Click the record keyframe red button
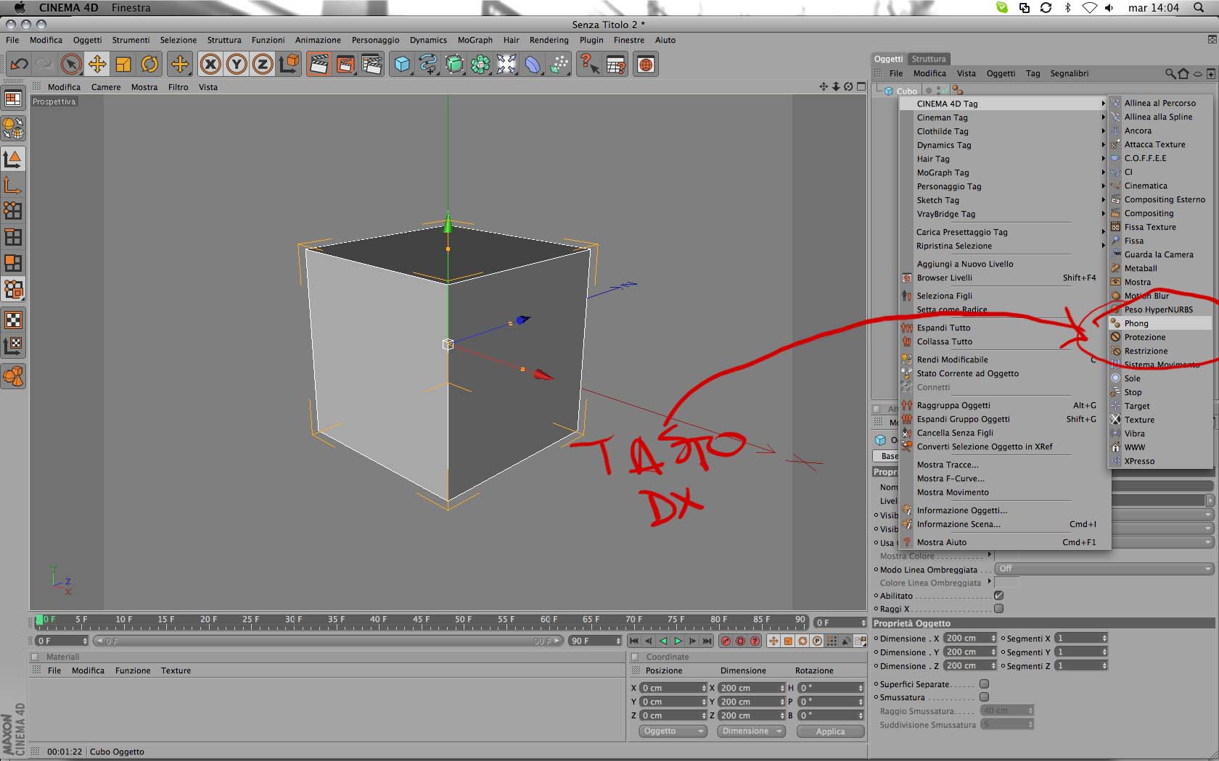This screenshot has height=761, width=1219. point(726,641)
